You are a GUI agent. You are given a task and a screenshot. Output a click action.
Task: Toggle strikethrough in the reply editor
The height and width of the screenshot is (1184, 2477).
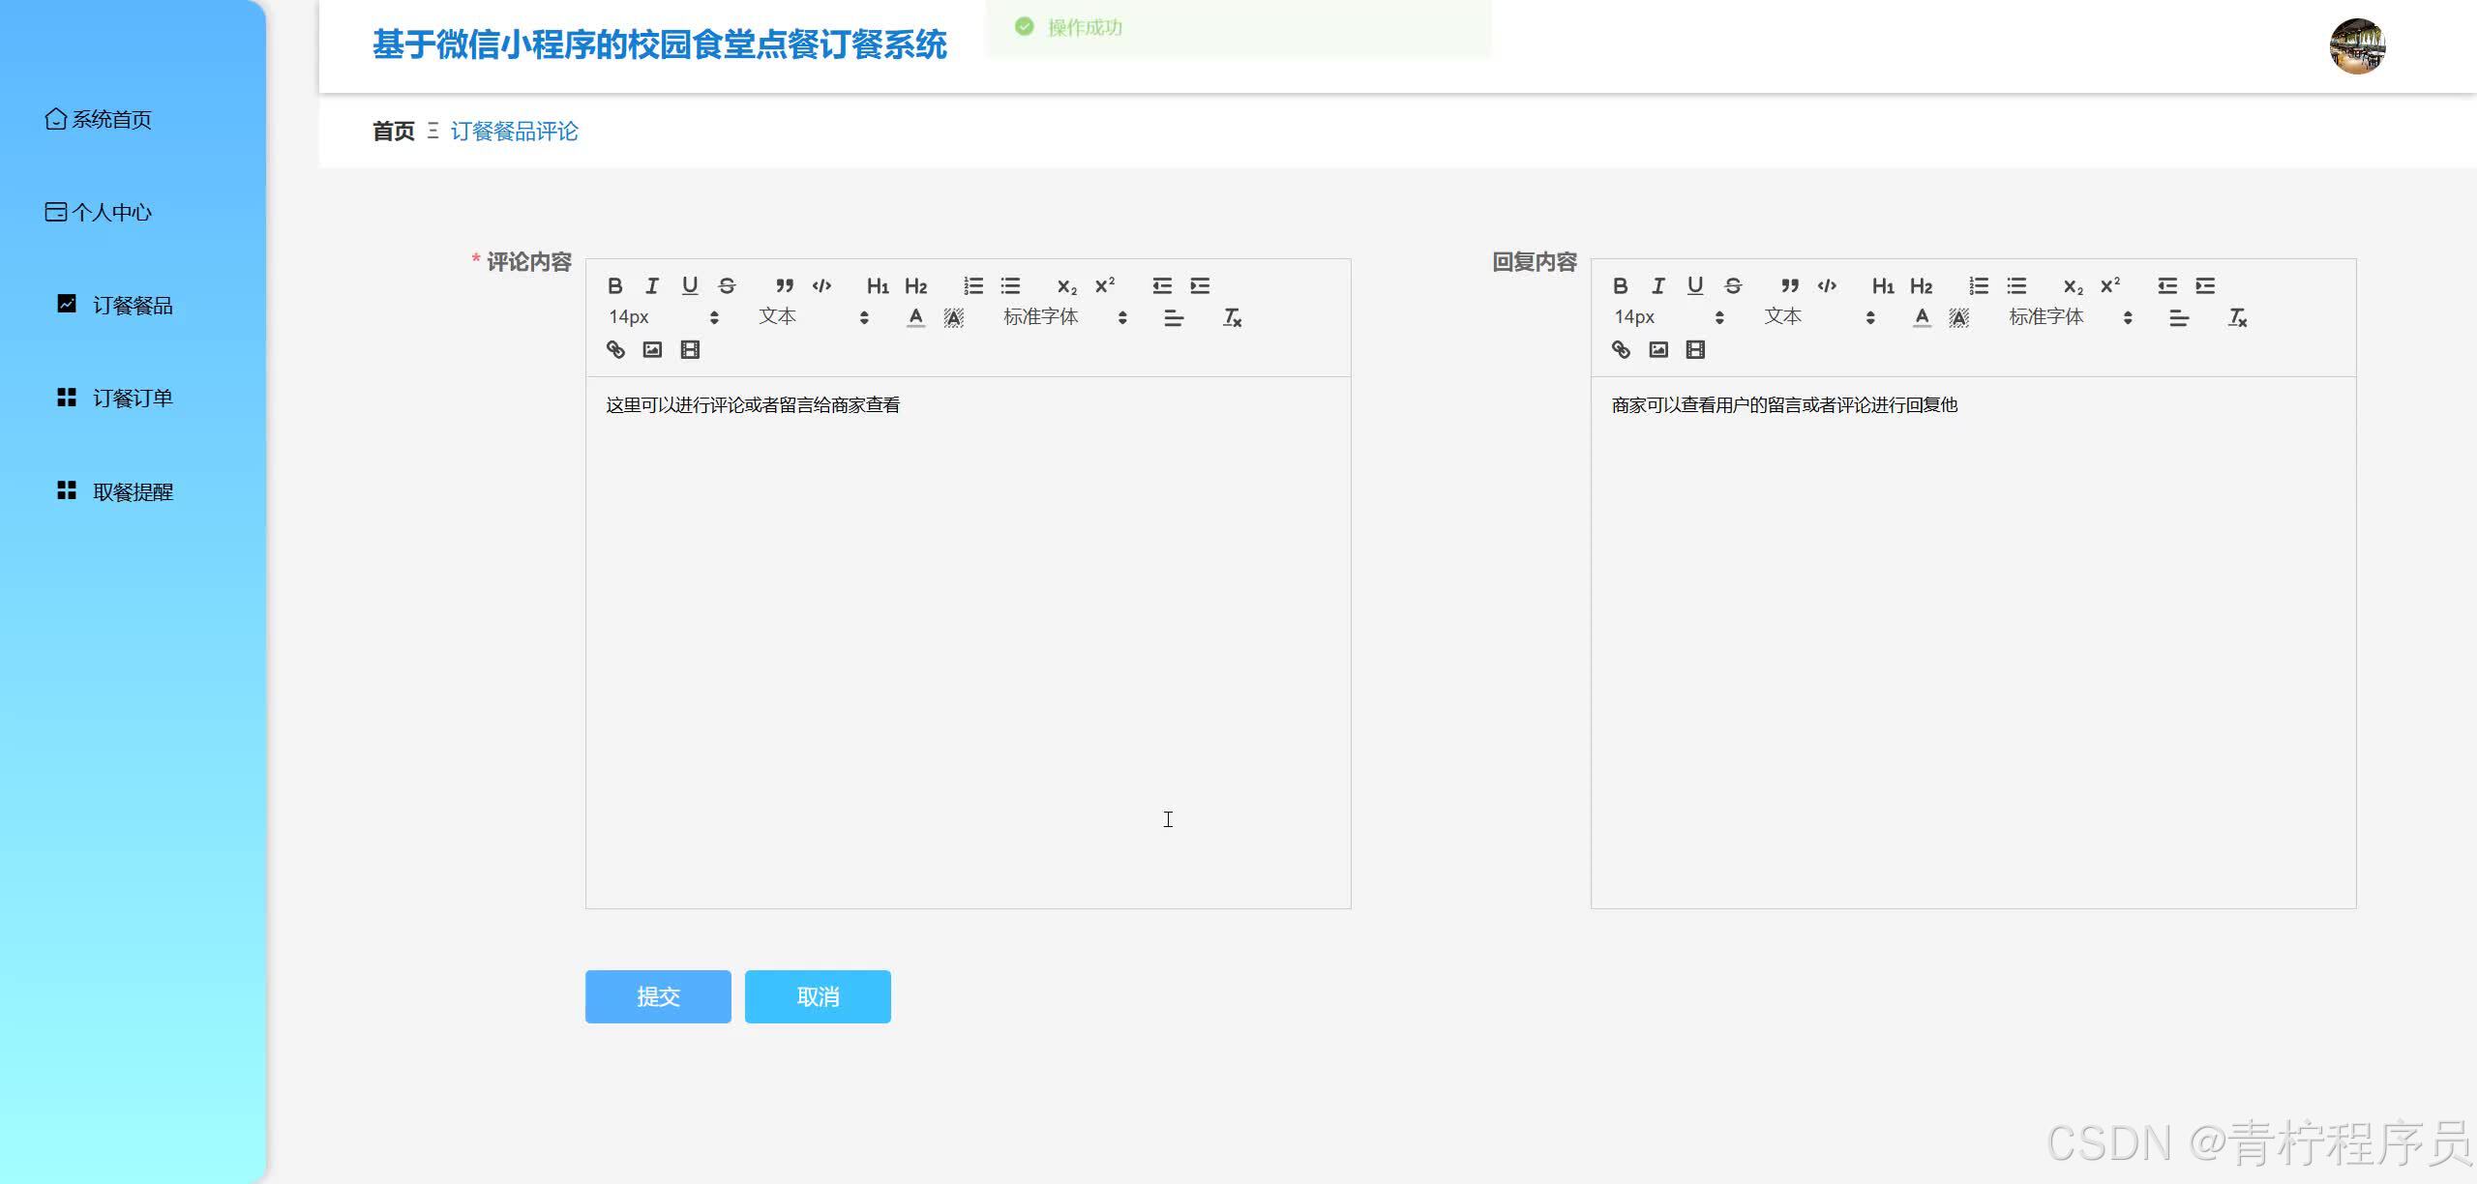pyautogui.click(x=1732, y=285)
